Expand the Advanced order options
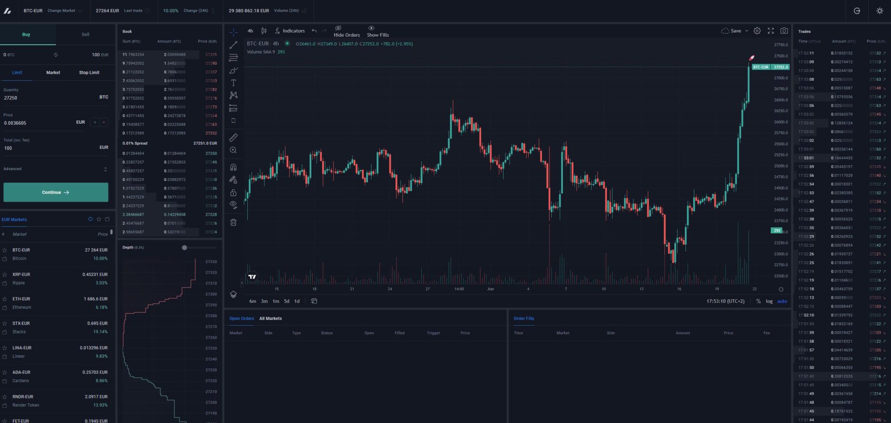This screenshot has width=891, height=423. 55,169
